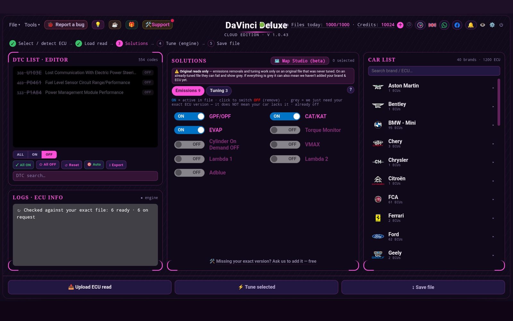Click the Aston Martin brand logo
The height and width of the screenshot is (321, 513).
coord(378,87)
